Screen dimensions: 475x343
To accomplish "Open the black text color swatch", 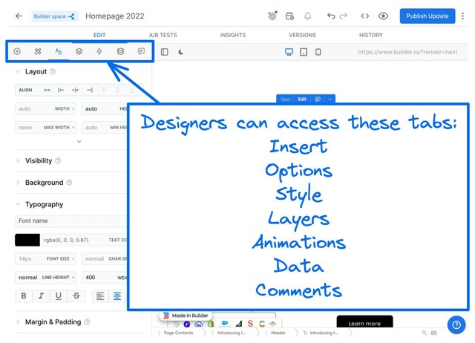I will coord(27,240).
